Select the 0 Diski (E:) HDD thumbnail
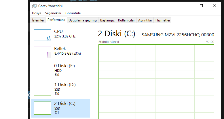 (x=43, y=70)
